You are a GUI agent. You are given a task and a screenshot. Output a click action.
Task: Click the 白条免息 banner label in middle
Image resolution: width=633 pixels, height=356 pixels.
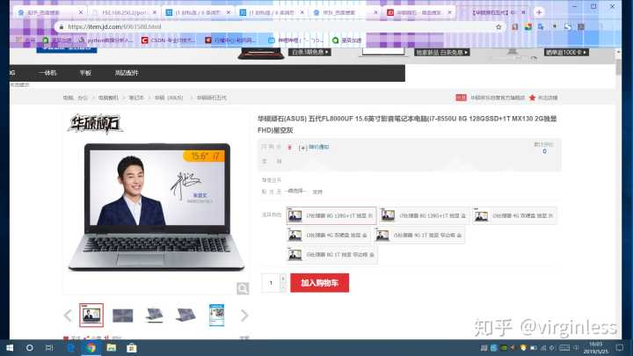click(442, 53)
